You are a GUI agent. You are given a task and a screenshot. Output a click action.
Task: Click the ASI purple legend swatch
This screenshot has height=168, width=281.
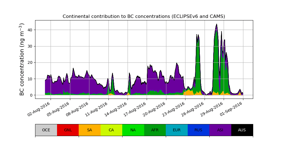click(220, 130)
